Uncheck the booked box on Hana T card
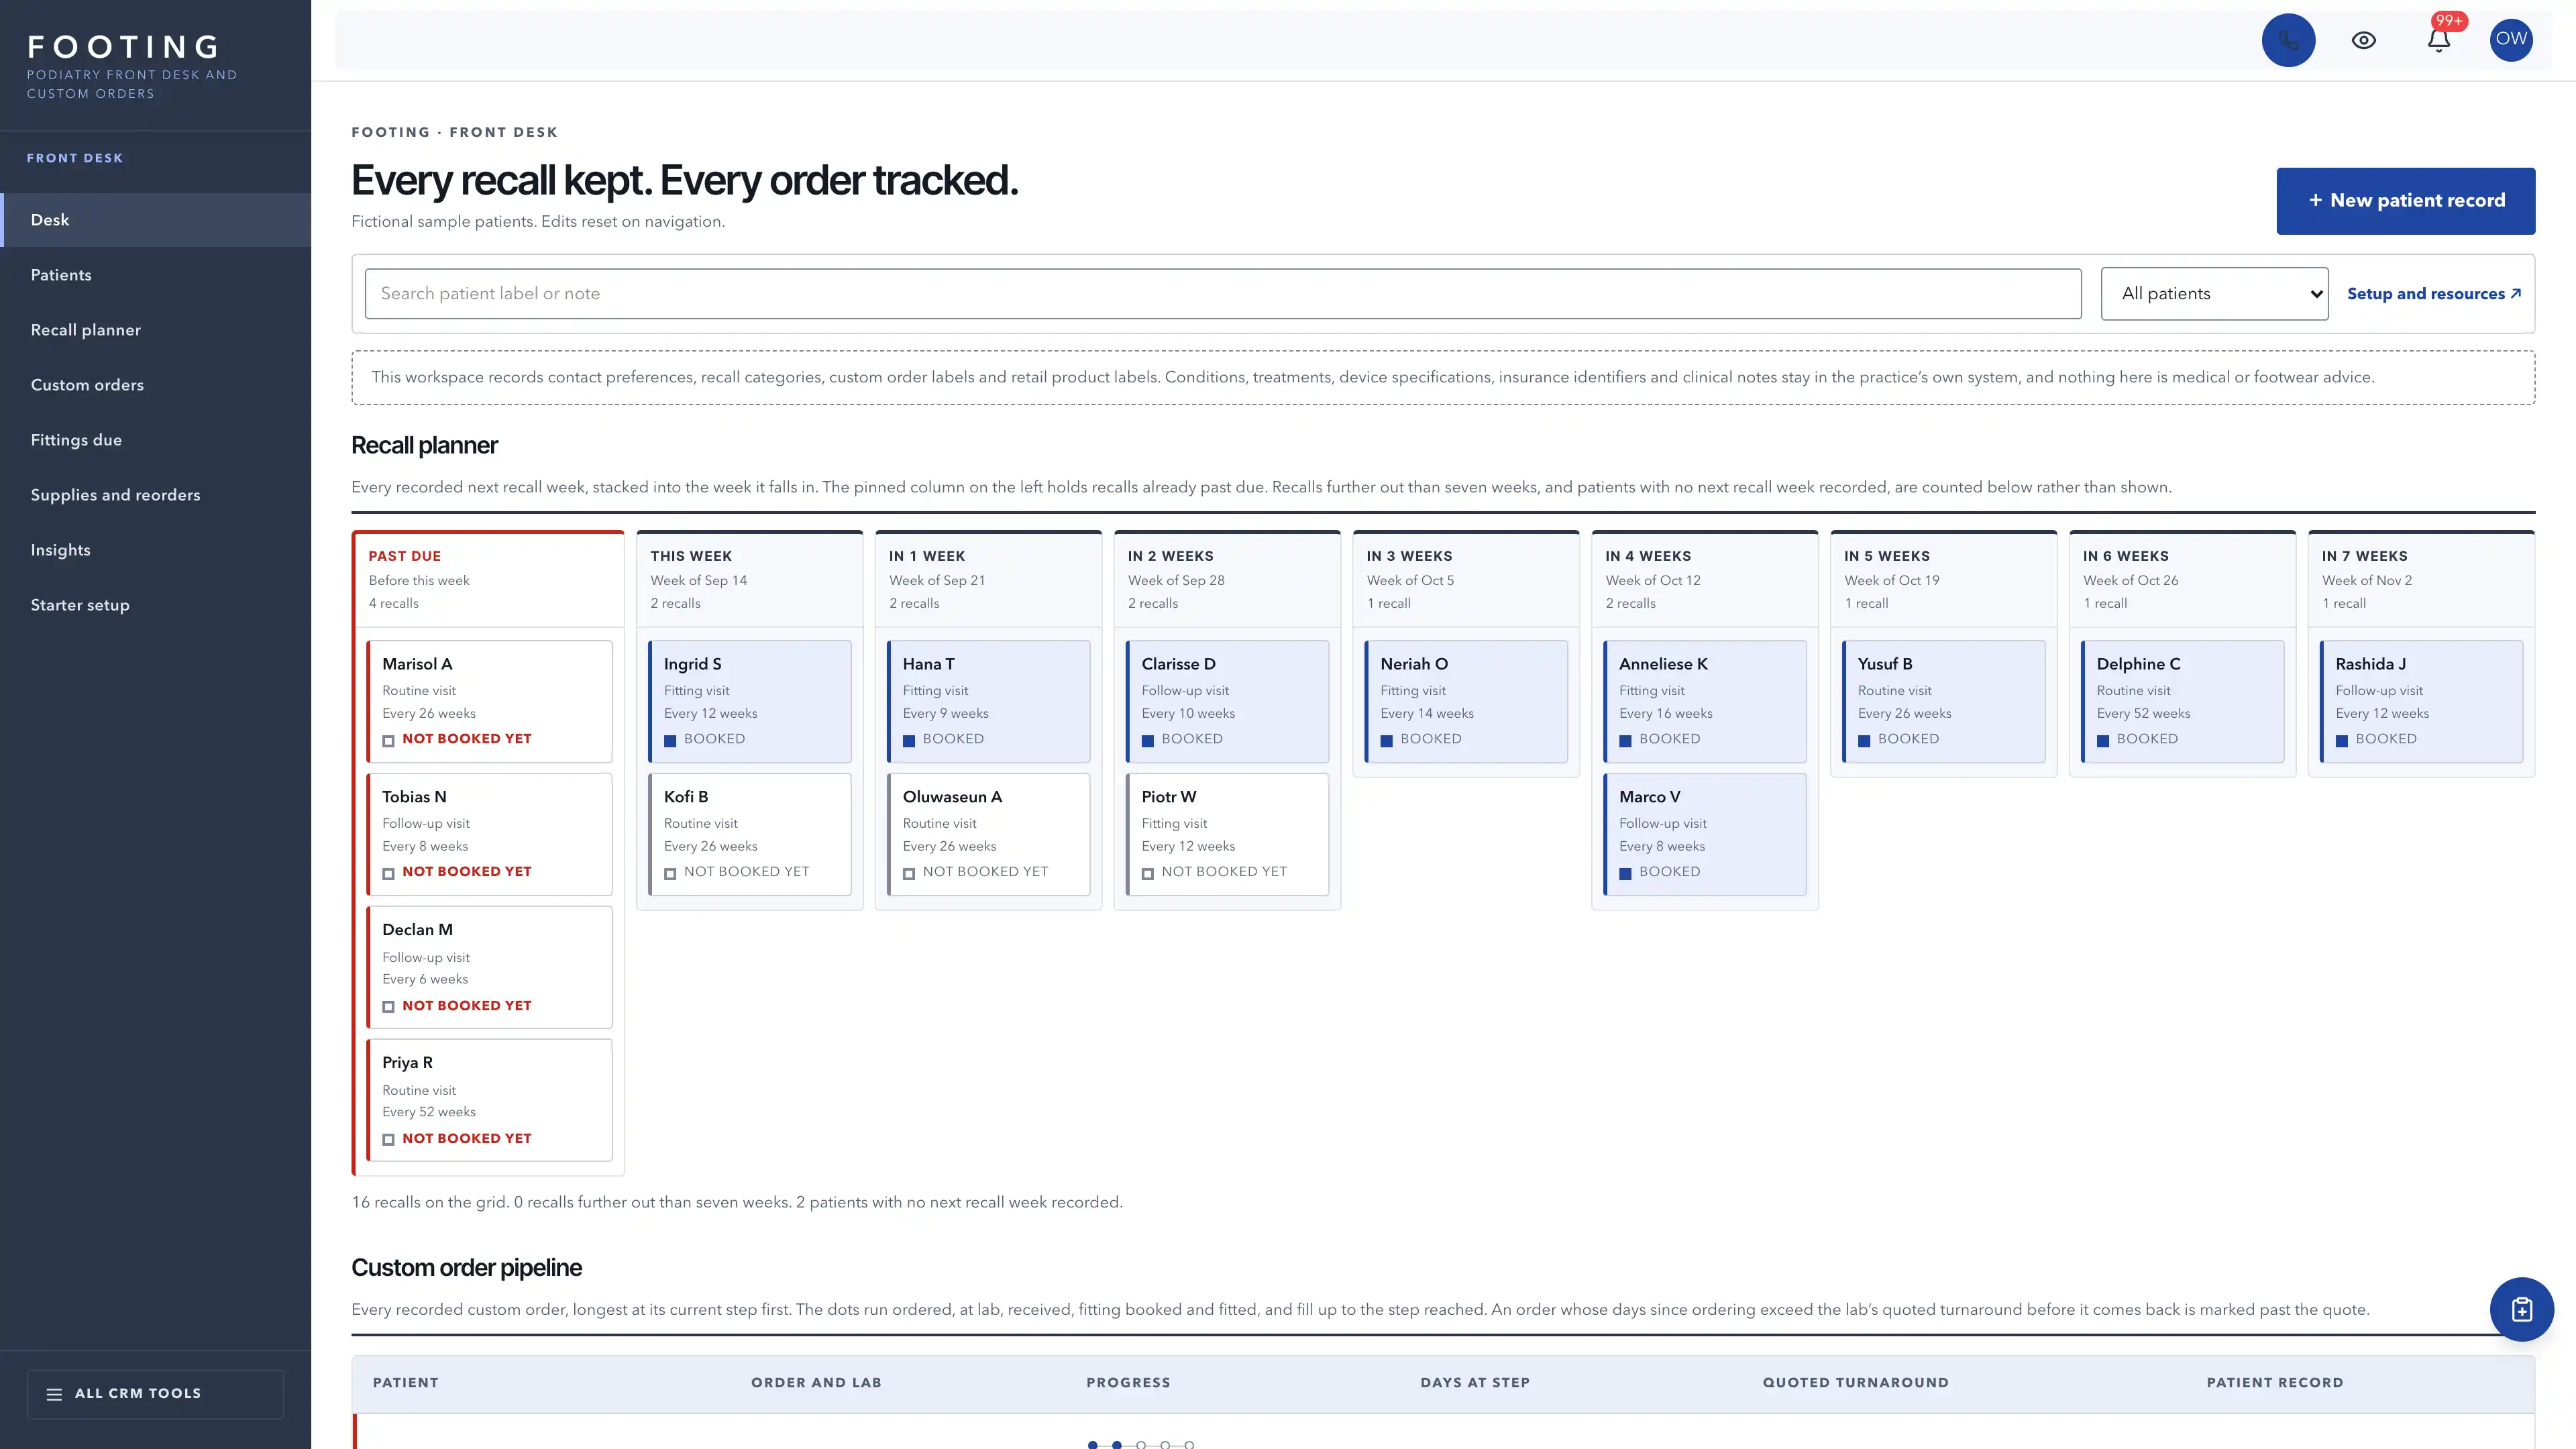 click(x=909, y=740)
